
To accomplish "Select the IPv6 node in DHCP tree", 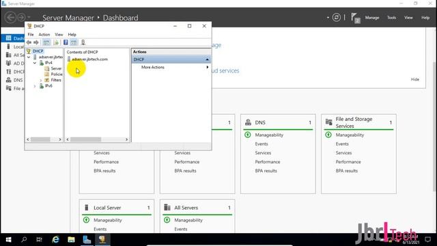I will (48, 86).
